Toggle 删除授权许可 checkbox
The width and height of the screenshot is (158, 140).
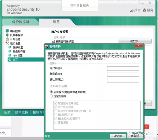coord(56,115)
